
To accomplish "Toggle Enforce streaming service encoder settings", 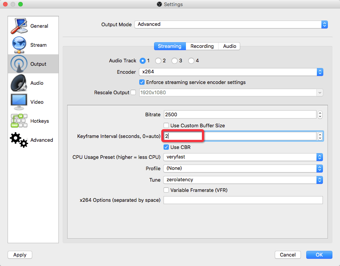I will pos(142,82).
